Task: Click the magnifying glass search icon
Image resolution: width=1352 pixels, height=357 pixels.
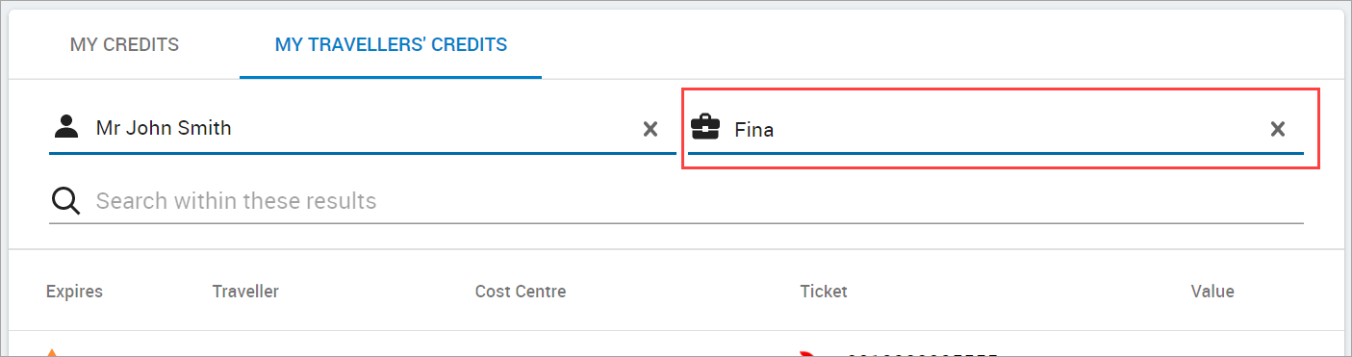Action: pos(65,200)
